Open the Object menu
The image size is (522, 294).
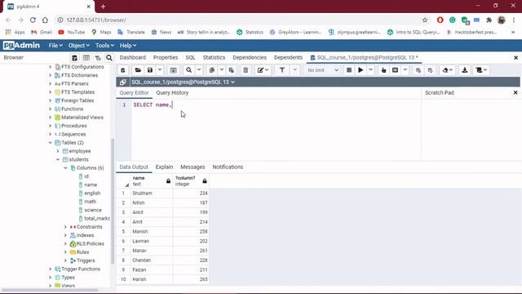click(78, 46)
